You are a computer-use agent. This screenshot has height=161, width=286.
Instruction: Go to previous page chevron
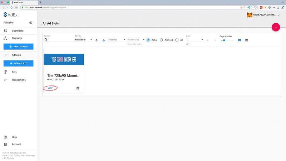point(208,40)
